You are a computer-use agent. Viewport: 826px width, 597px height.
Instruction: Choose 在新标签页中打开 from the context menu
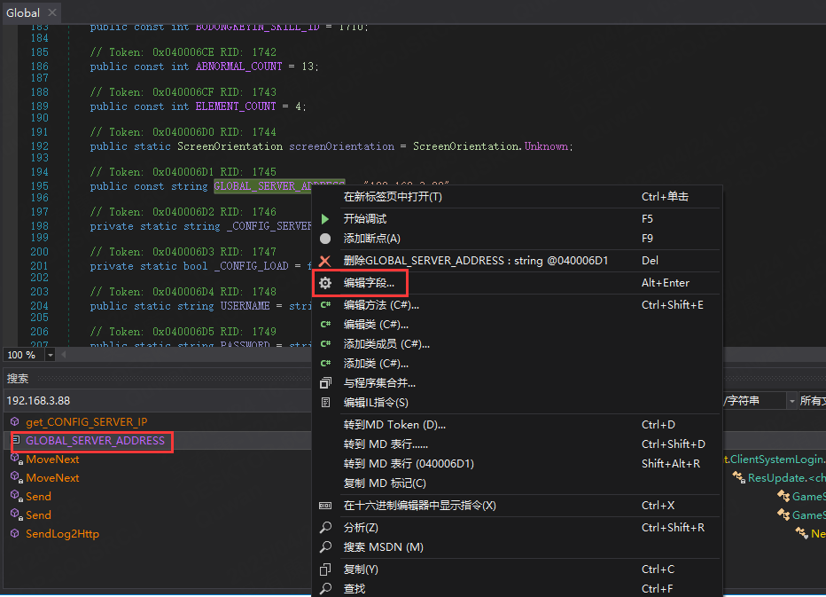393,197
